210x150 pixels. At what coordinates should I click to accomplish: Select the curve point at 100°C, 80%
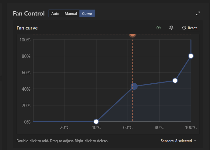point(191,56)
